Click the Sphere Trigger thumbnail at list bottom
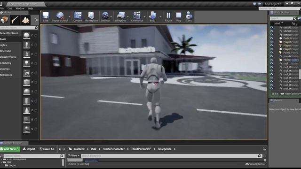The width and height of the screenshot is (301, 169). pyautogui.click(x=27, y=129)
